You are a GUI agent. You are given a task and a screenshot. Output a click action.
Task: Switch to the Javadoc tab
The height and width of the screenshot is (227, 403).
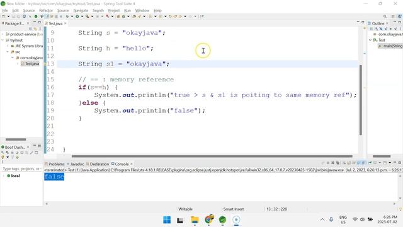76,164
